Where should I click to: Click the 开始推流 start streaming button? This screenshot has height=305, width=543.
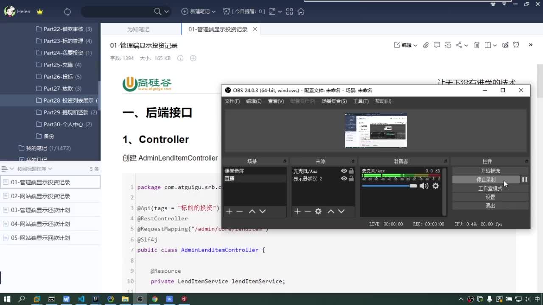[490, 171]
